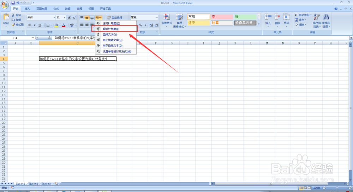Click the center text horizontally icon
Screen dimensions: 353x192
point(87,25)
